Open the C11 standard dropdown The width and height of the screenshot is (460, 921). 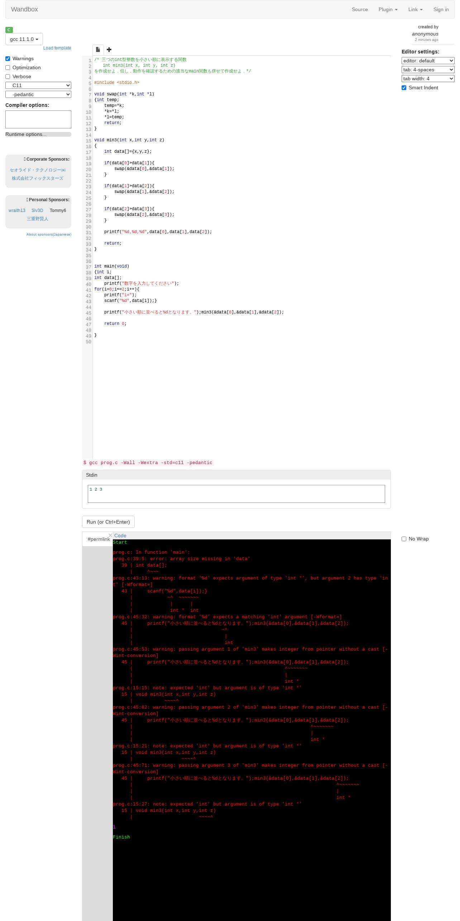[38, 85]
